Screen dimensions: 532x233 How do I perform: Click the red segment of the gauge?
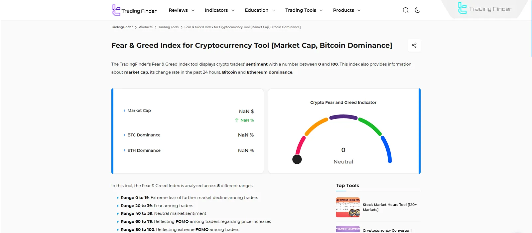[x=300, y=145]
